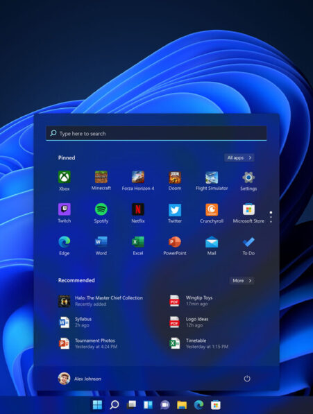The image size is (313, 414).
Task: Launch Crunchyroll
Action: coord(212,213)
